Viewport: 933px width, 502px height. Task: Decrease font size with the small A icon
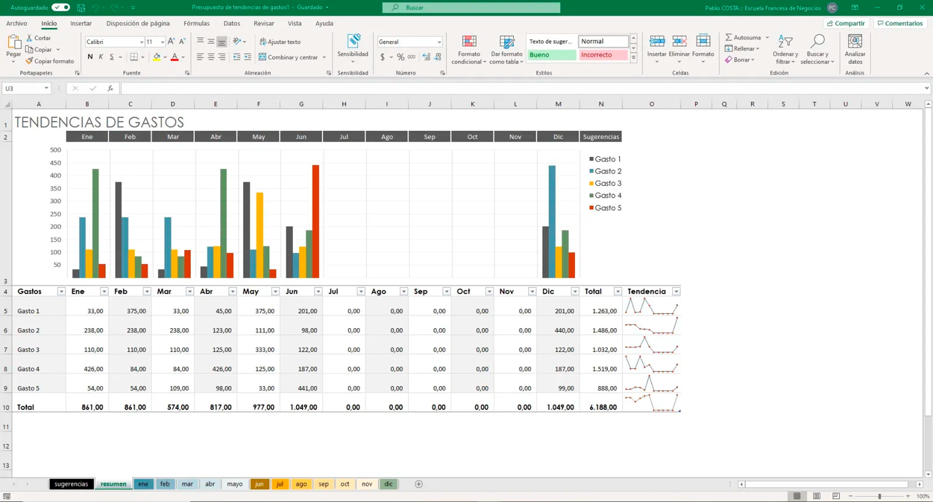(182, 42)
